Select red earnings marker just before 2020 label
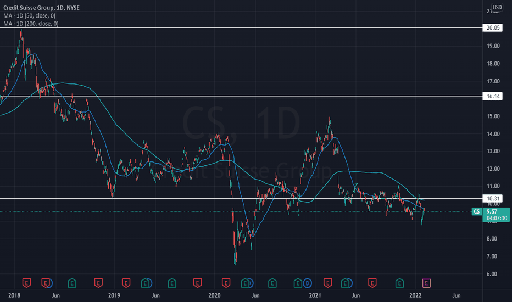512x302 pixels. (197, 283)
